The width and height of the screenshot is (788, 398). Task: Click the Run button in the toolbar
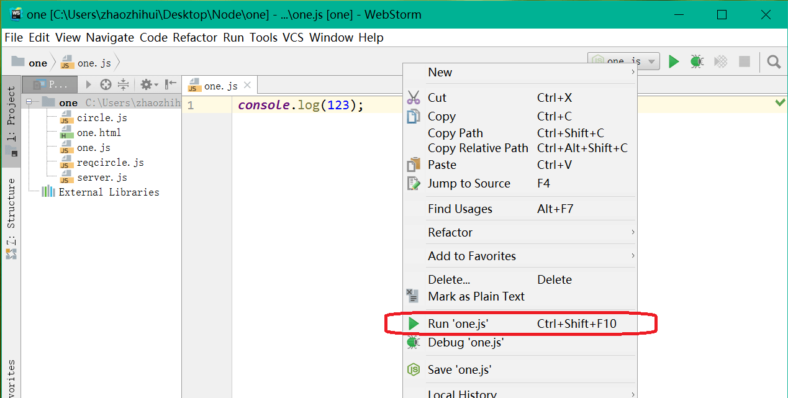[674, 61]
